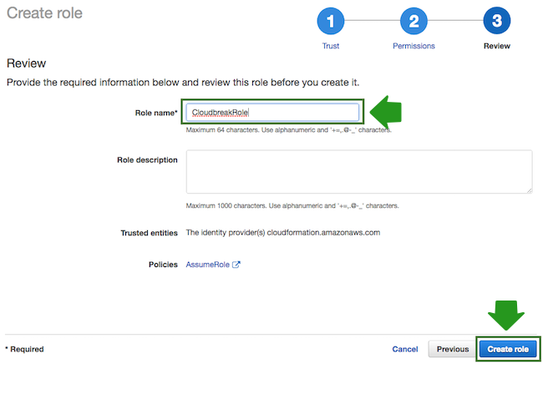Open the external link icon beside AssumeRole
543x394 pixels.
pos(236,265)
